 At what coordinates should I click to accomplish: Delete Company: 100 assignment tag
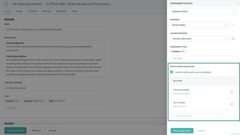(x=185, y=51)
